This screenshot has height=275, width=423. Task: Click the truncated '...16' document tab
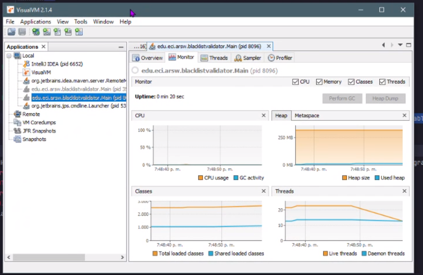139,47
